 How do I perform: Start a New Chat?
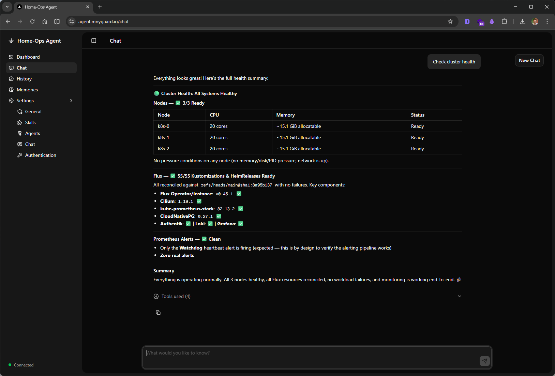pyautogui.click(x=529, y=60)
